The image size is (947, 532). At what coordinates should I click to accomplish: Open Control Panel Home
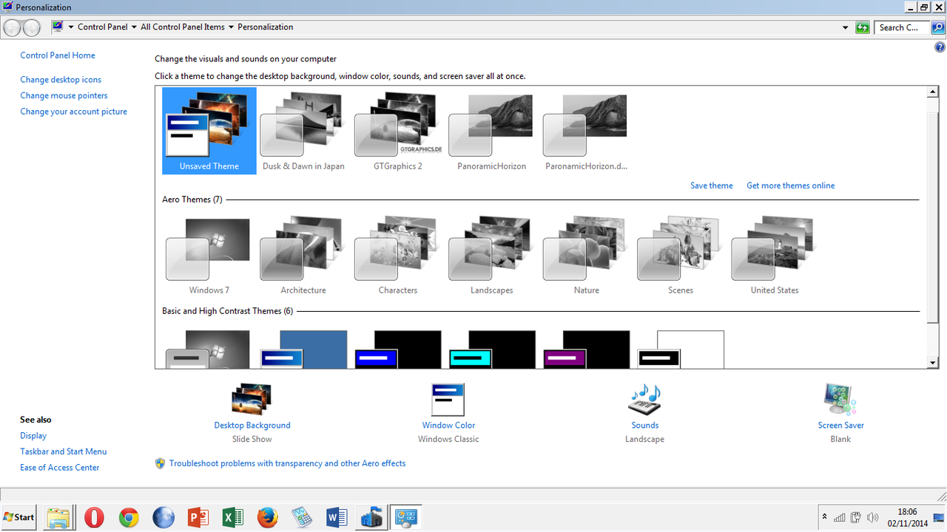[x=58, y=55]
